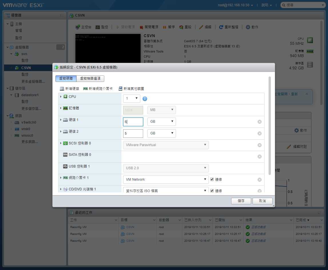This screenshot has height=270, width=328.
Task: Select 管理 under 主機 in navigator
Action: [18, 31]
